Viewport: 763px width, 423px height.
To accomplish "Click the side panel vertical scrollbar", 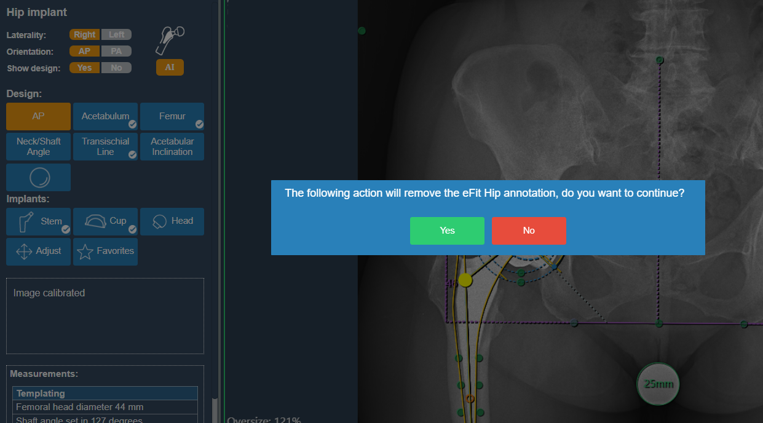I will [x=215, y=409].
